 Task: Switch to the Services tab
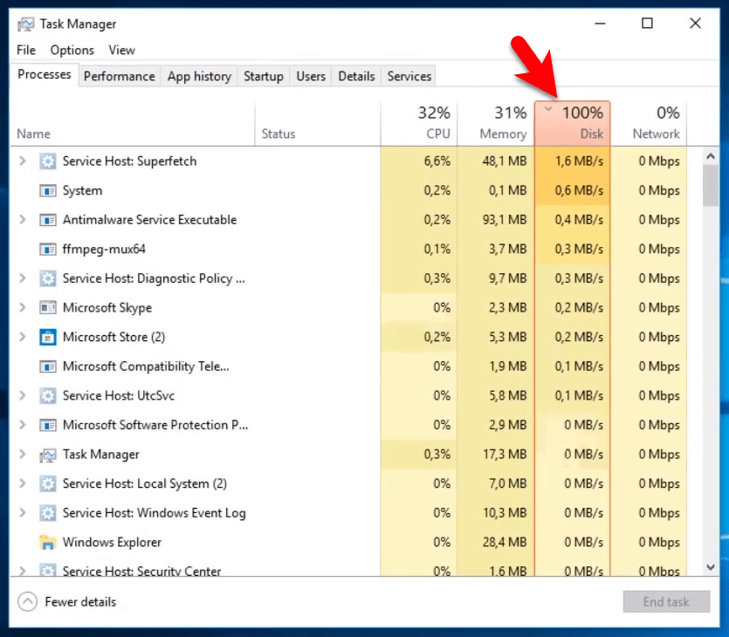[409, 76]
